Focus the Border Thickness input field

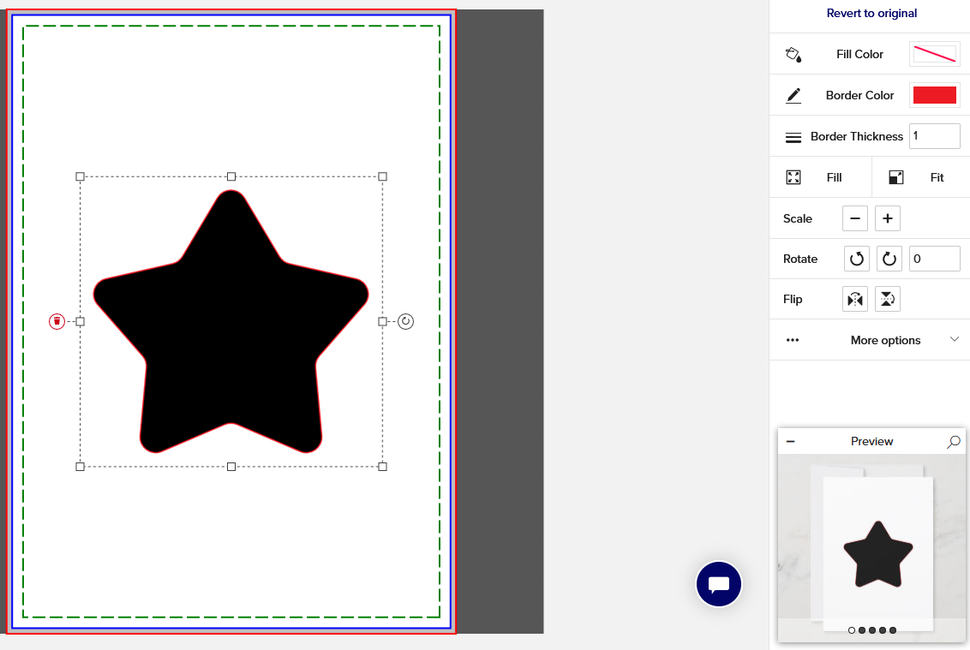(934, 136)
